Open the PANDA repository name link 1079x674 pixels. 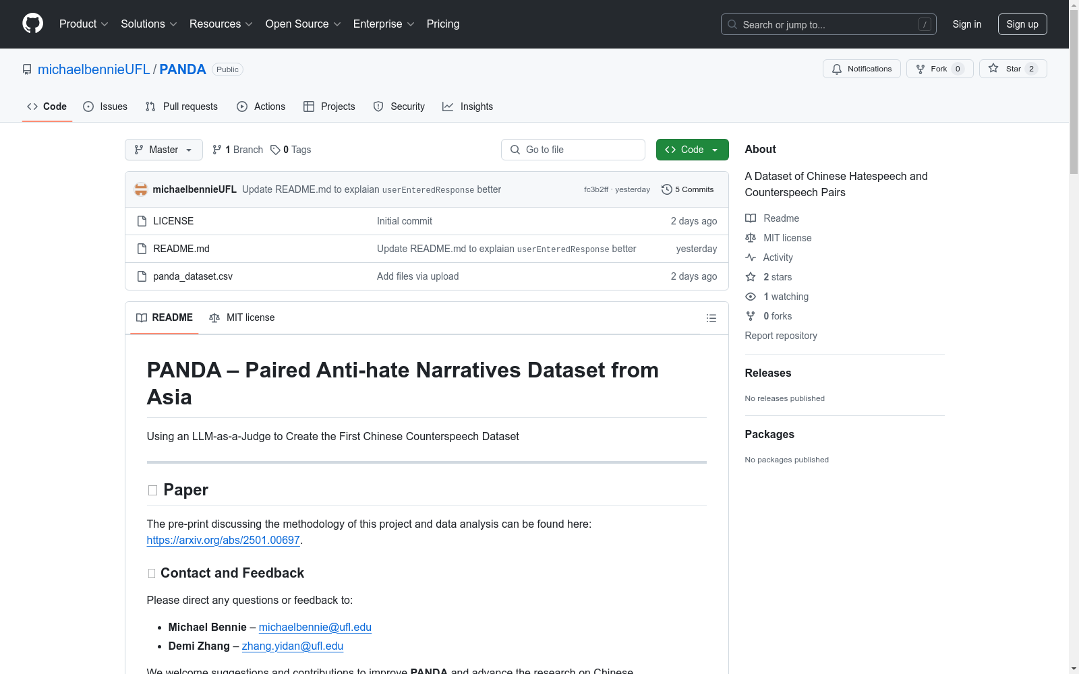point(183,69)
